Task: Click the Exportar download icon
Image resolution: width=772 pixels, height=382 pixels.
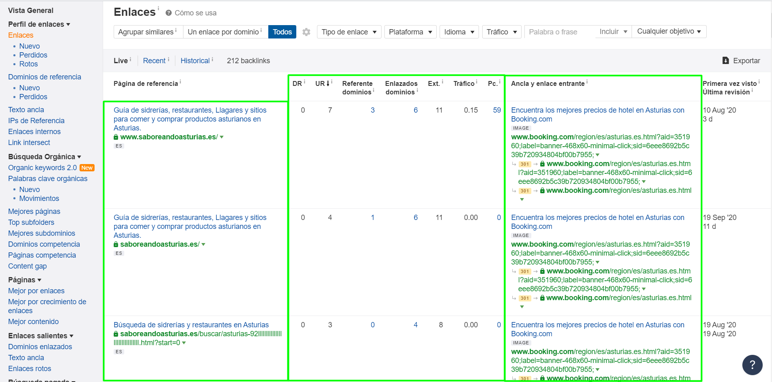Action: [x=726, y=60]
